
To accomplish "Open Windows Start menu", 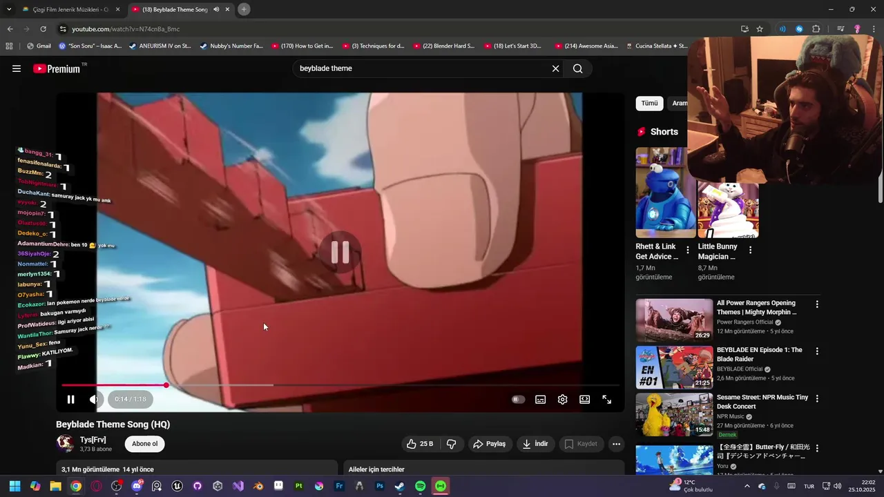I will pos(15,486).
